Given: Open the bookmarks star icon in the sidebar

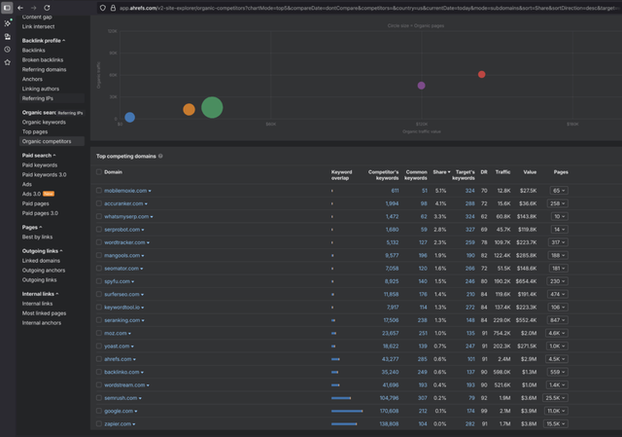Looking at the screenshot, I should 8,62.
